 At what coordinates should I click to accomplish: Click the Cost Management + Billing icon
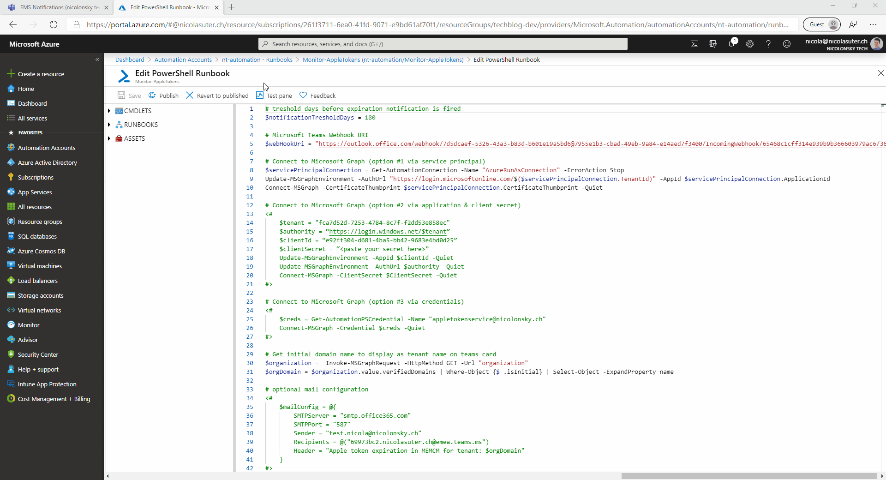[11, 399]
